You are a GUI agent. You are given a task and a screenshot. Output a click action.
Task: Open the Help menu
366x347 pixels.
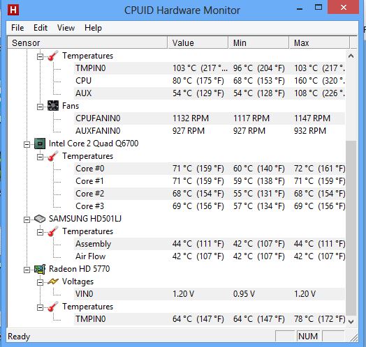[x=93, y=28]
